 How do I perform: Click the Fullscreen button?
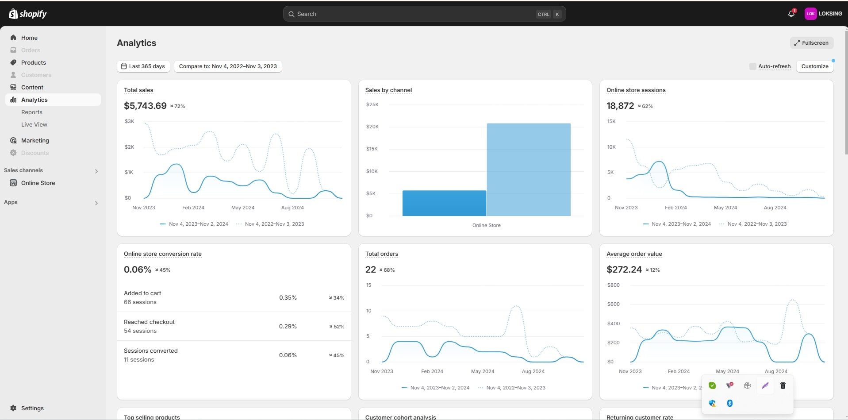point(811,43)
